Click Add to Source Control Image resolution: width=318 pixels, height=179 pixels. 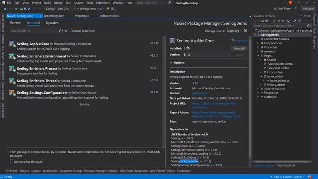click(287, 177)
